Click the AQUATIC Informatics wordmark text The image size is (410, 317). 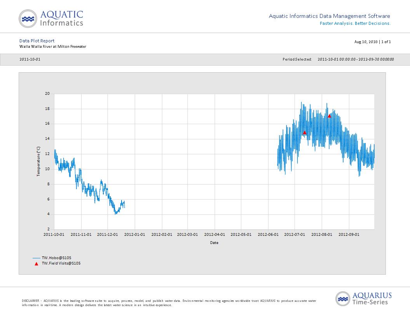[x=62, y=18]
